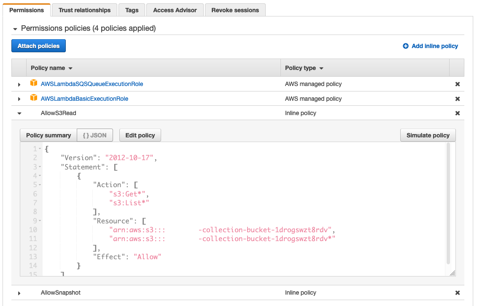Expand the AWSLambdaBasicExecutionRole policy row
Screen dimensions: 477x306
tap(19, 99)
